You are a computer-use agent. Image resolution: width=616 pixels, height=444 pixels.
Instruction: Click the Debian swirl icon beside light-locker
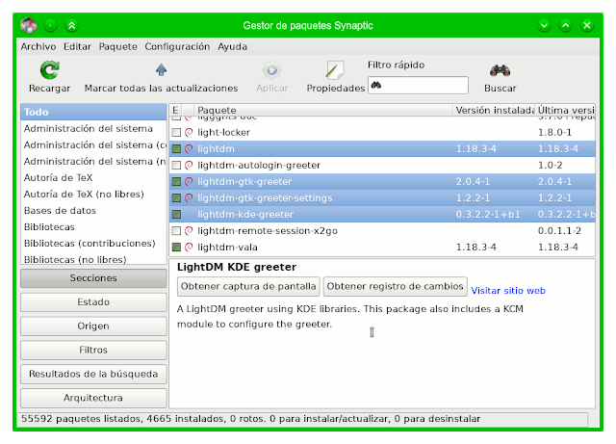189,133
